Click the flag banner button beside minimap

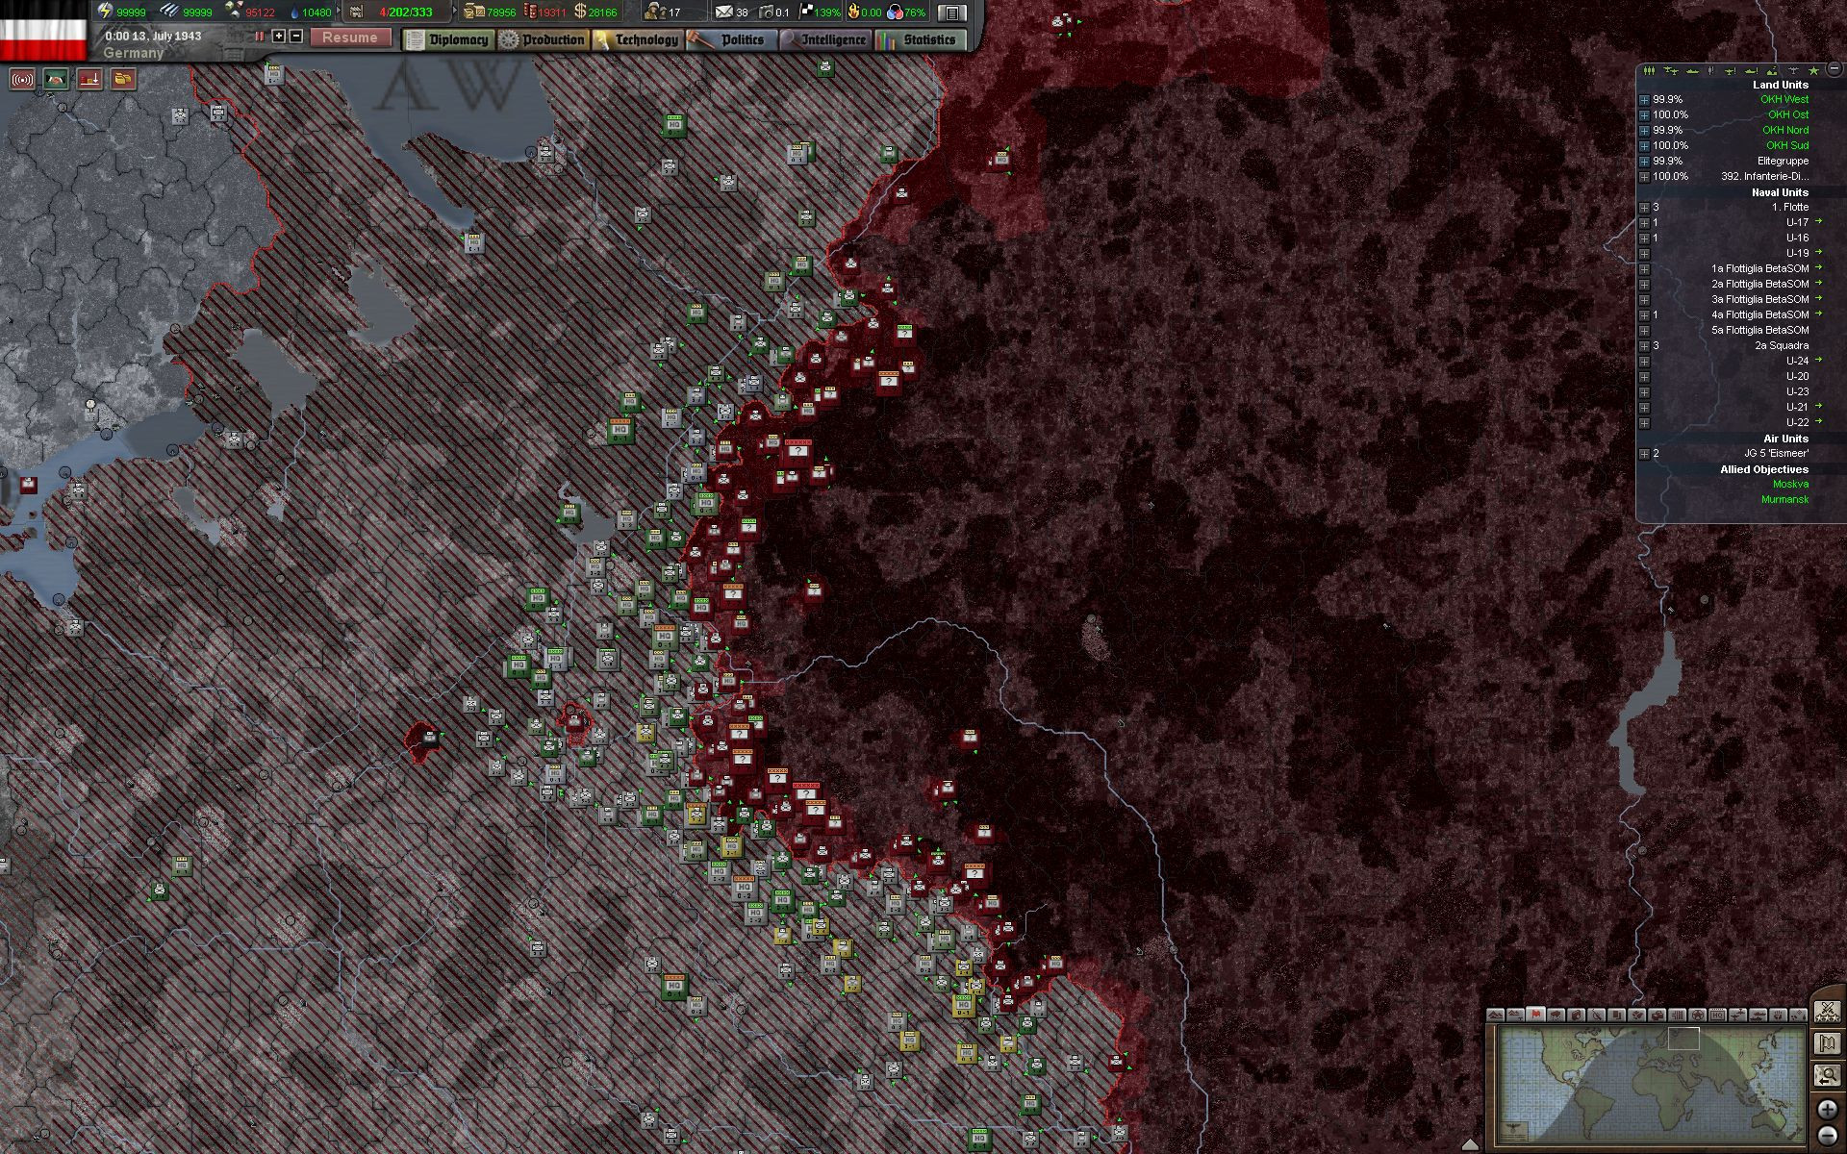(x=1827, y=1043)
